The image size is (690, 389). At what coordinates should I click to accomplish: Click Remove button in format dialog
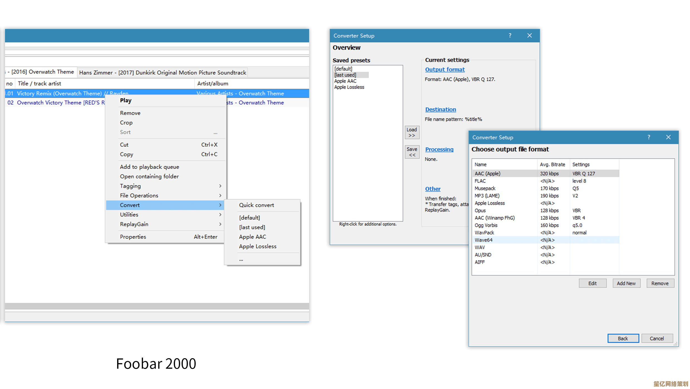pyautogui.click(x=660, y=283)
